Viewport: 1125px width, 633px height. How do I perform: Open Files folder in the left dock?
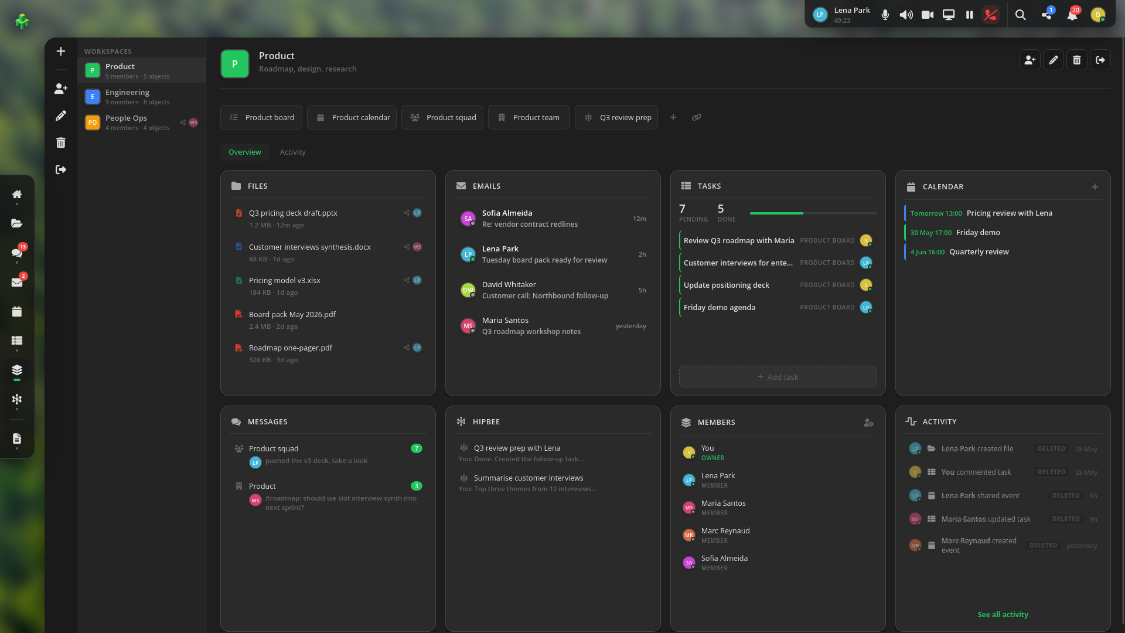coord(17,223)
